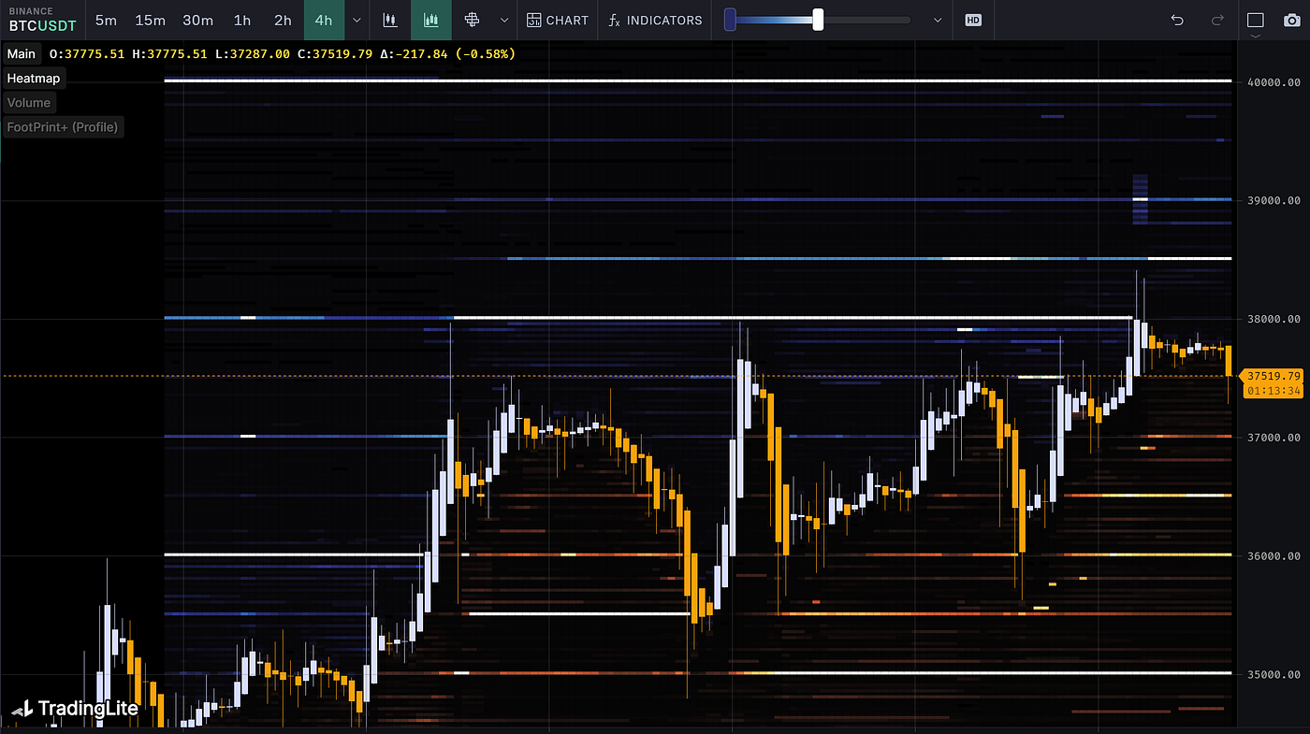Image resolution: width=1310 pixels, height=734 pixels.
Task: Click the 40000.00 price axis label
Action: 1274,82
